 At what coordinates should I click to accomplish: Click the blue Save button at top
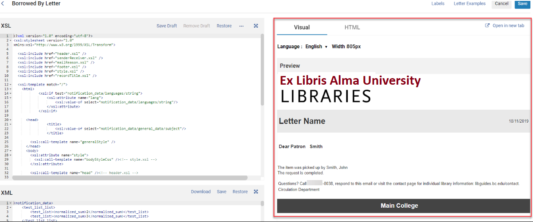[x=522, y=4]
